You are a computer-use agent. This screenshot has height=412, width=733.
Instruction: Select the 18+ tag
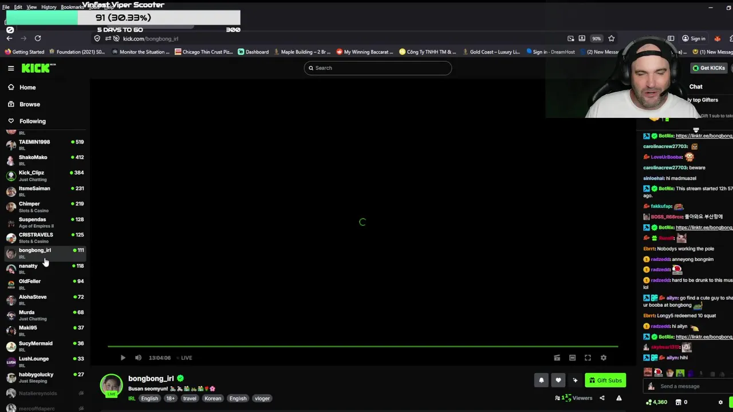tap(171, 398)
